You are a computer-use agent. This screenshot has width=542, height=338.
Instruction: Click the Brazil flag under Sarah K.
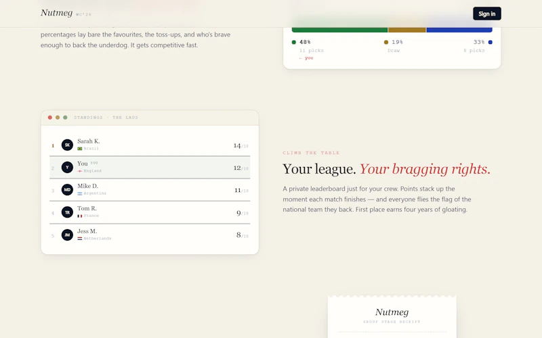pyautogui.click(x=80, y=149)
